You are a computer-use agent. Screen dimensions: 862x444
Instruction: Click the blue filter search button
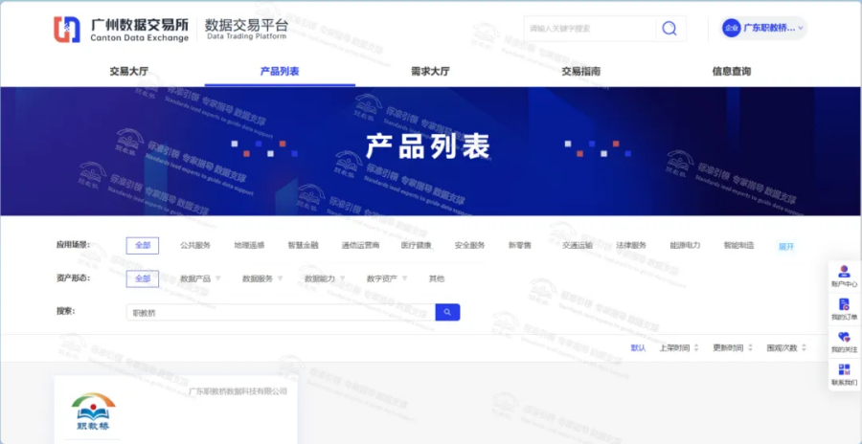pos(447,312)
